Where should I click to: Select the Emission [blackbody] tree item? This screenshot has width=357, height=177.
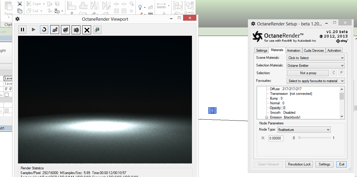click(285, 117)
